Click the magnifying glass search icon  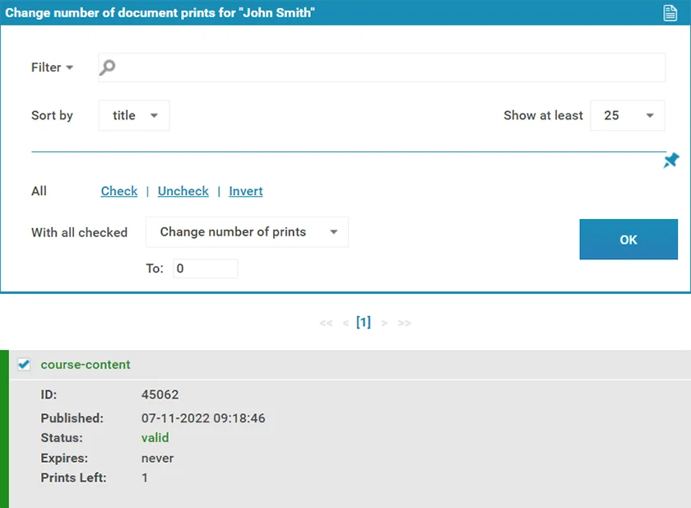point(107,68)
